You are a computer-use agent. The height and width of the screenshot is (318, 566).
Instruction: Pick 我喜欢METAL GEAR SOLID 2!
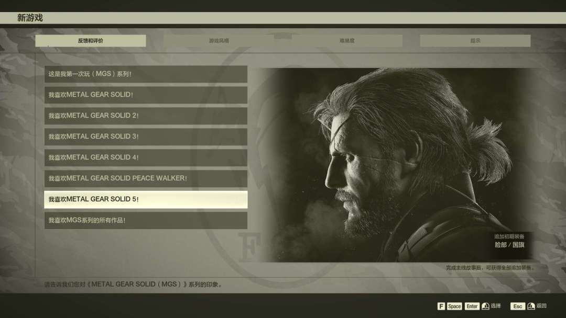coord(146,116)
